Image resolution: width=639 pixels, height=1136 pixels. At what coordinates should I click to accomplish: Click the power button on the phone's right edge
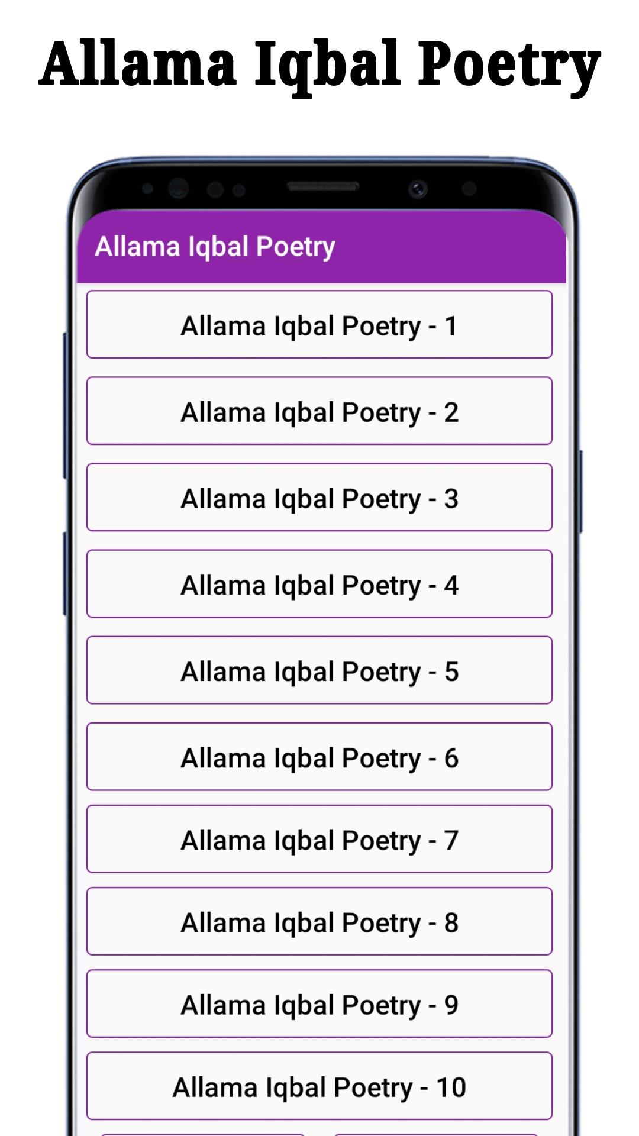click(x=581, y=491)
